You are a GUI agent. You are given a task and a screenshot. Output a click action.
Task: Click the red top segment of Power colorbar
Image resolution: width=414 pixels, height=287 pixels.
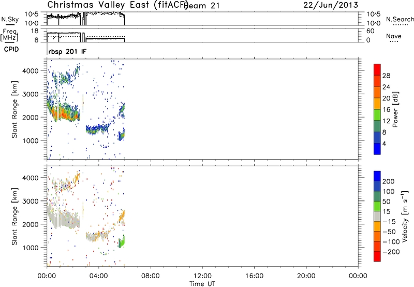(377, 70)
